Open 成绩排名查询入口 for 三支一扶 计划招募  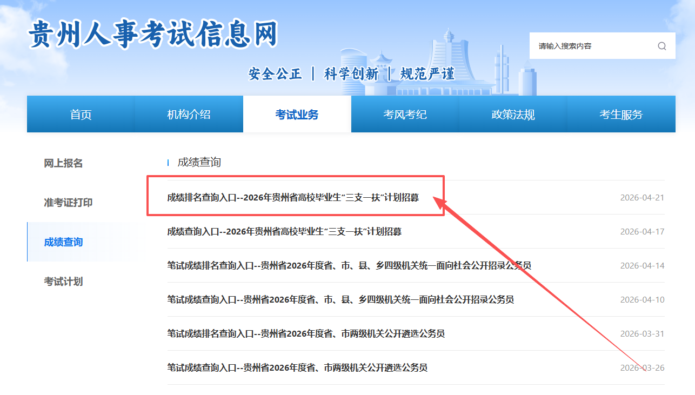click(x=293, y=198)
